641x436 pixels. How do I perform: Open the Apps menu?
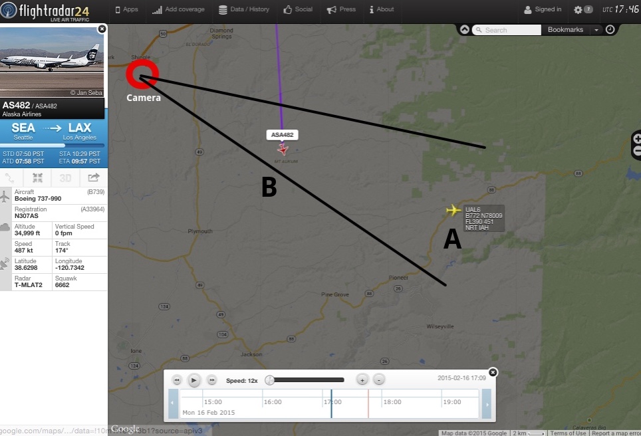click(x=127, y=9)
